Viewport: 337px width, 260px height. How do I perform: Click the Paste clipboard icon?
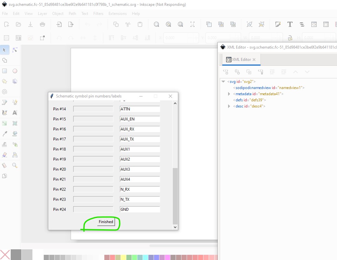coord(140,24)
